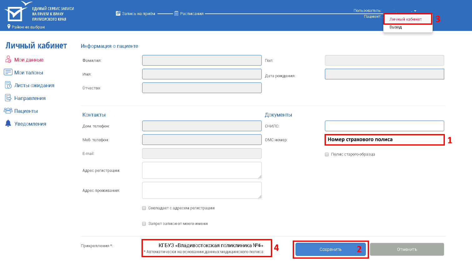Viewport: 472px width, 274px height.
Task: Click the Пациенты group icon
Action: pos(8,111)
